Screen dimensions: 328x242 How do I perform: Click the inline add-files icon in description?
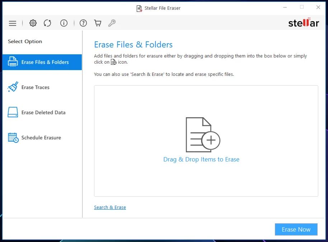click(113, 62)
